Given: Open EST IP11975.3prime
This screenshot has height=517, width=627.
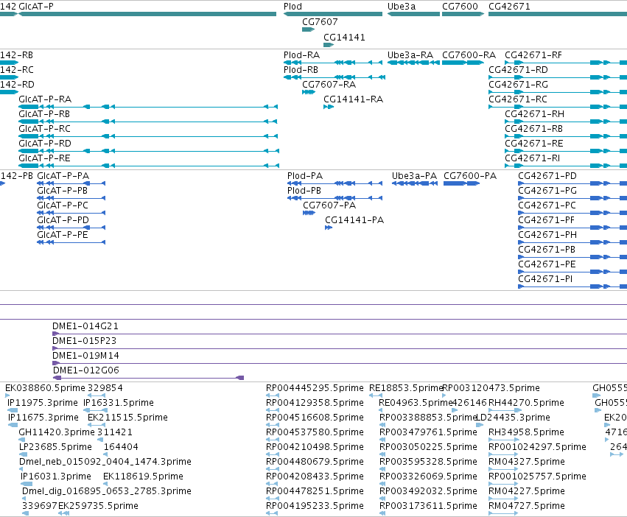Looking at the screenshot, I should tap(43, 403).
